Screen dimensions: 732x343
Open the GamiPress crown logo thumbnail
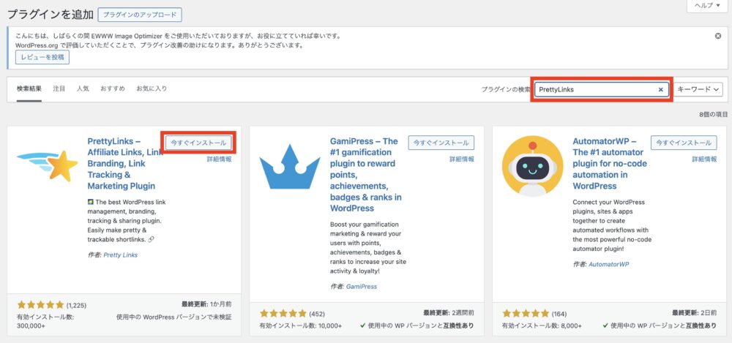[x=290, y=166]
